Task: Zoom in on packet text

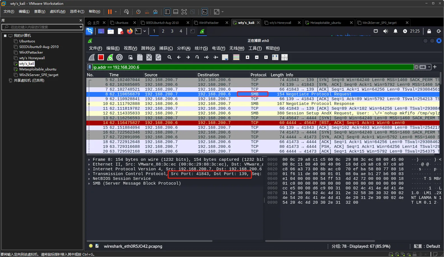Action: point(248,57)
